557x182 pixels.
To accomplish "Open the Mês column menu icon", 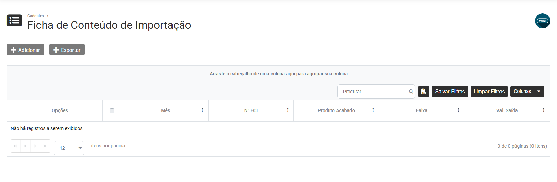I will (202, 110).
